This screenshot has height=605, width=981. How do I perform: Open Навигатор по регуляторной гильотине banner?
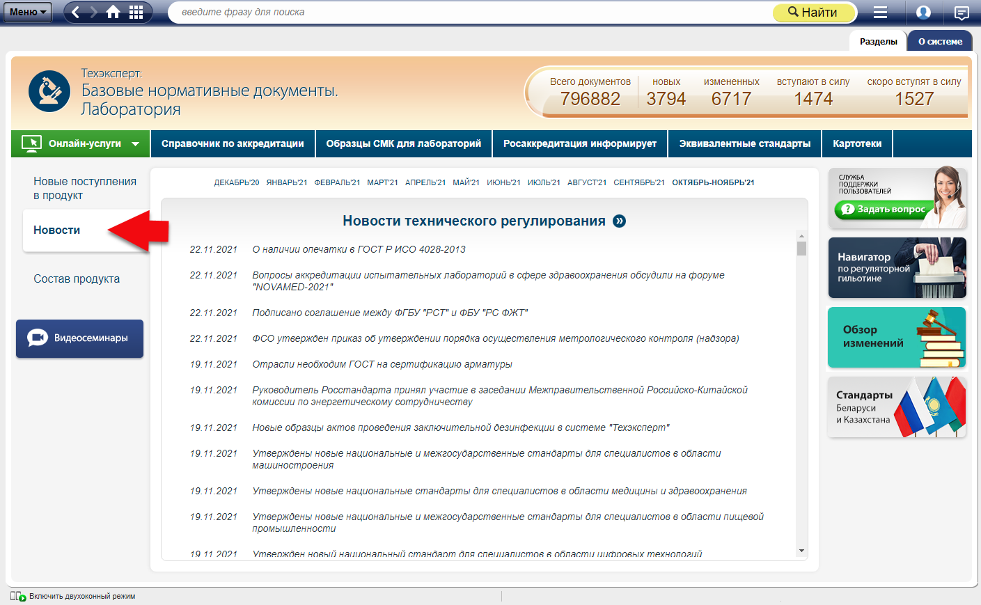[x=897, y=268]
